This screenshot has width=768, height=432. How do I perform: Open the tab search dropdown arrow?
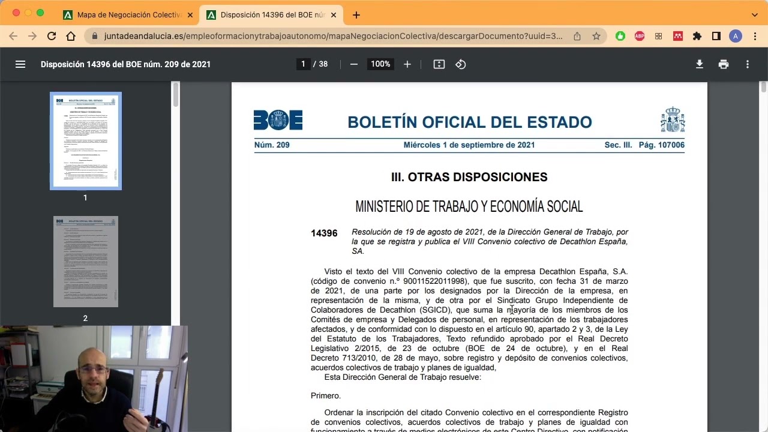[755, 14]
